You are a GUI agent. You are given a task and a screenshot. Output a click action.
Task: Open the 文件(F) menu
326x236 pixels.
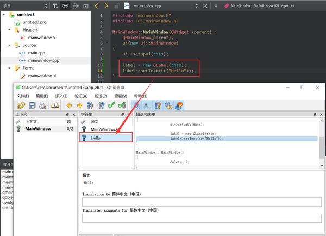[23, 96]
